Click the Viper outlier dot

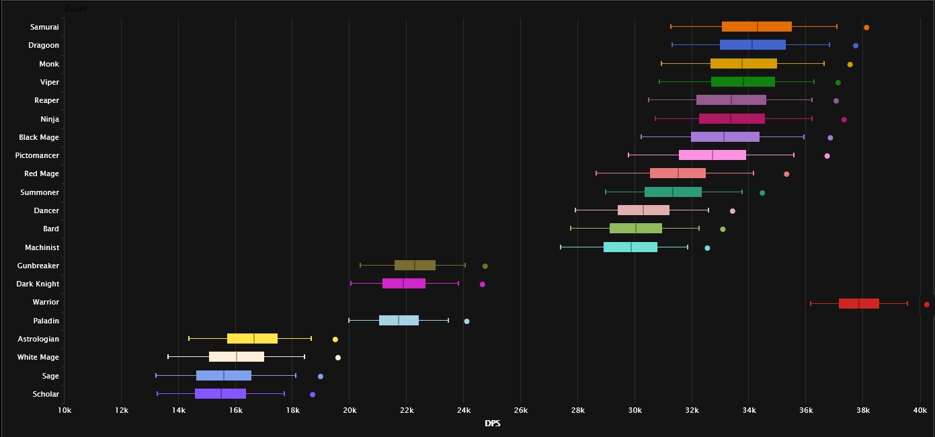click(x=838, y=83)
